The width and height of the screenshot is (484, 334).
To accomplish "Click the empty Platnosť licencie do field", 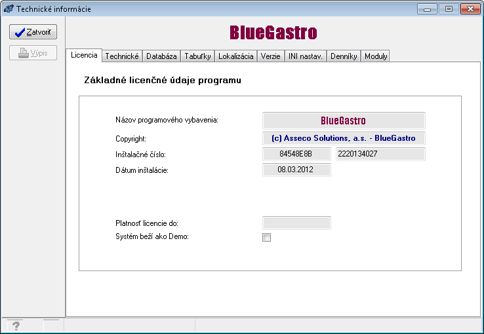I will click(296, 223).
